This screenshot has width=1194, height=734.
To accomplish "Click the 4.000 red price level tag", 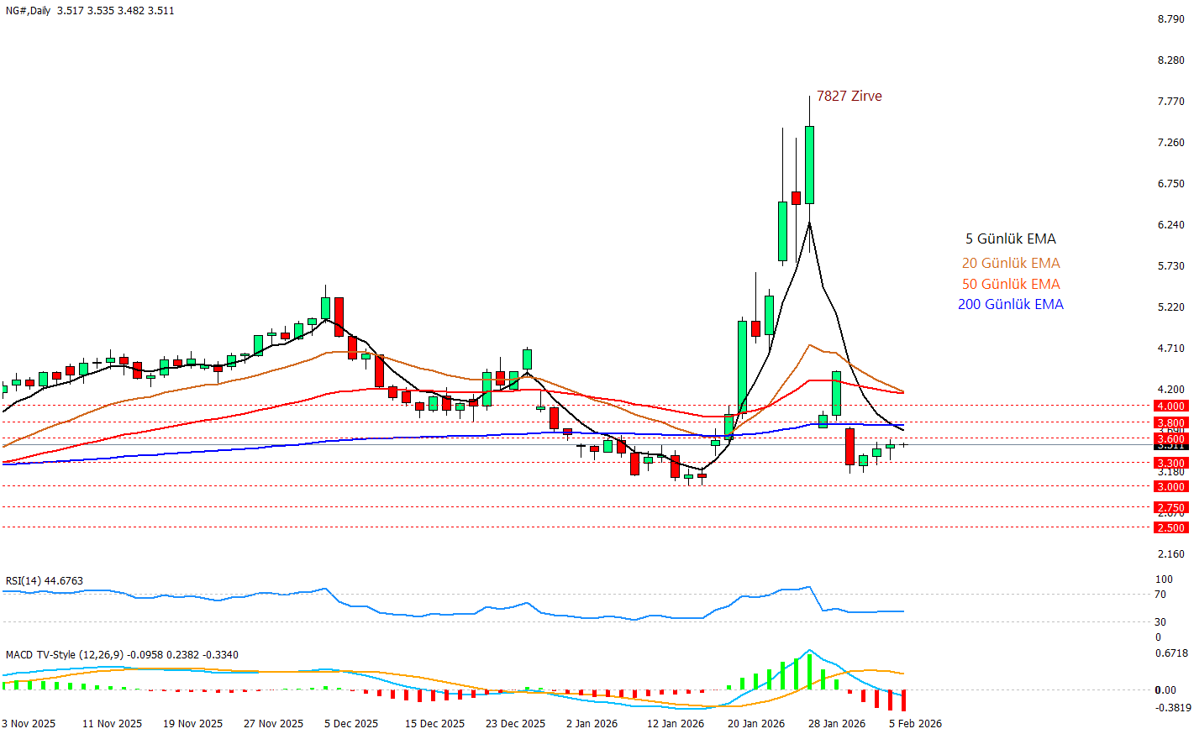I will (1170, 406).
